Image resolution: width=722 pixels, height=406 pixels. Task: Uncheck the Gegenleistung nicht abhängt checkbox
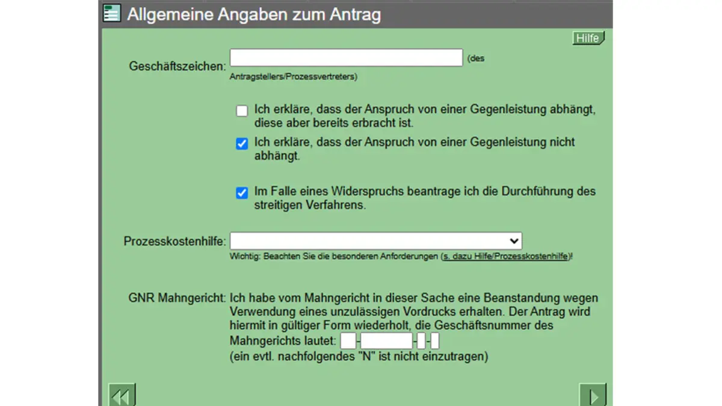tap(242, 144)
